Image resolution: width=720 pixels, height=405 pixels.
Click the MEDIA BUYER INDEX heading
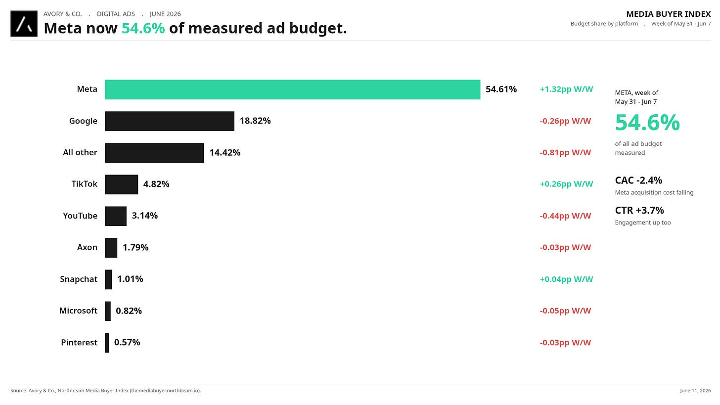pos(669,14)
